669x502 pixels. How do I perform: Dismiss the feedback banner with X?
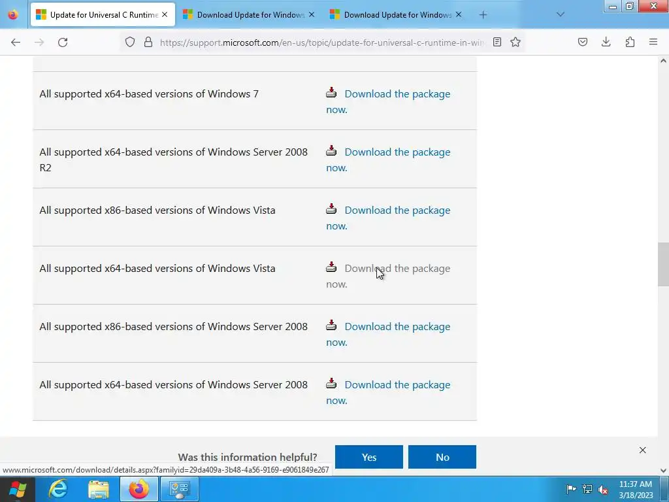tap(643, 450)
